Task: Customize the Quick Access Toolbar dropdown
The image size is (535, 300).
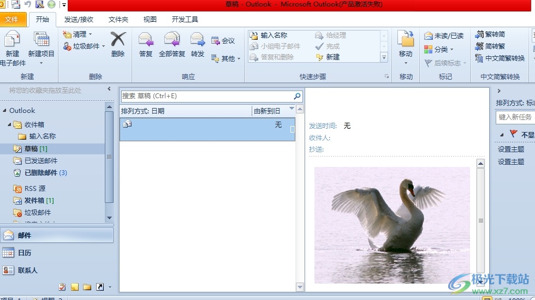Action: 64,5
